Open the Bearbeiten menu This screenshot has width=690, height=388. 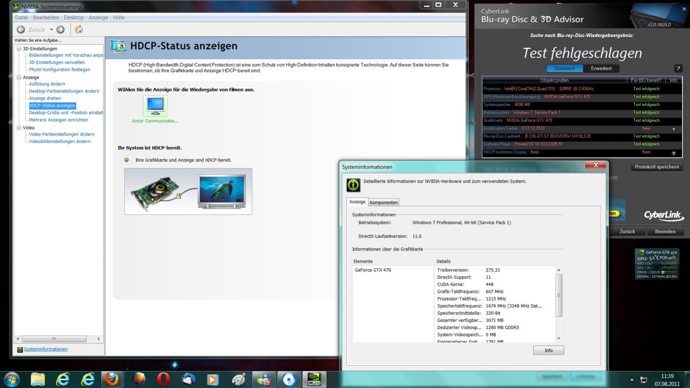[x=46, y=17]
